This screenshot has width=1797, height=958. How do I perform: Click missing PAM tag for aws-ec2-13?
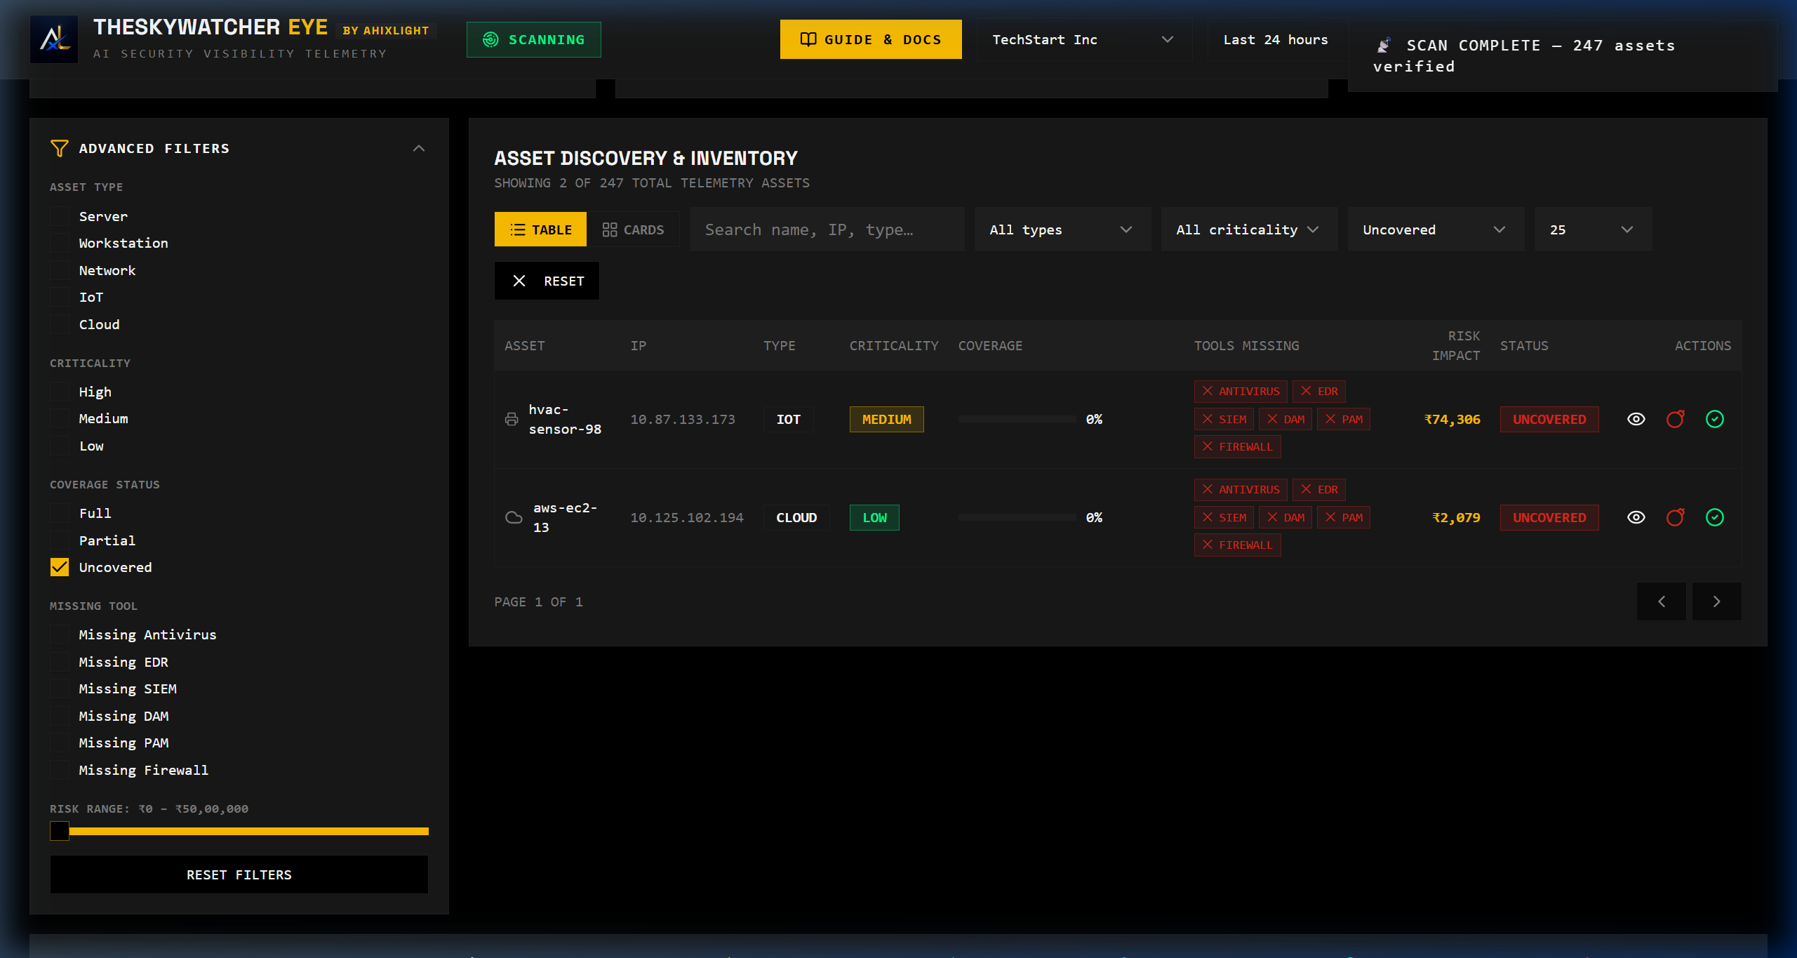(1344, 517)
